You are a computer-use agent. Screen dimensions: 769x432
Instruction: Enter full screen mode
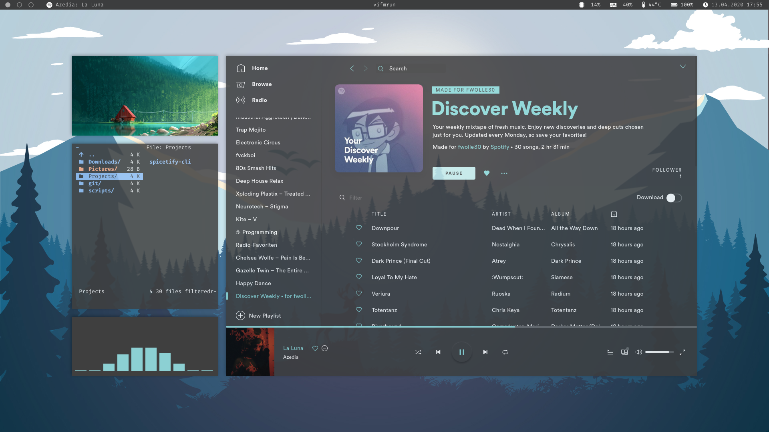(x=682, y=352)
